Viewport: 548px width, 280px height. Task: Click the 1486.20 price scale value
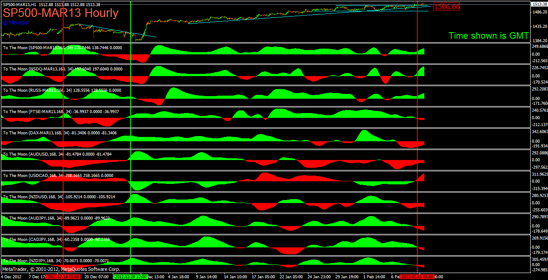point(539,12)
